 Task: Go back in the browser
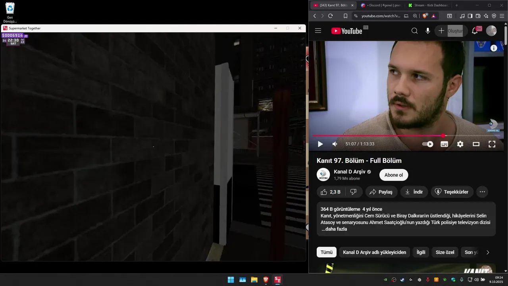coord(315,16)
